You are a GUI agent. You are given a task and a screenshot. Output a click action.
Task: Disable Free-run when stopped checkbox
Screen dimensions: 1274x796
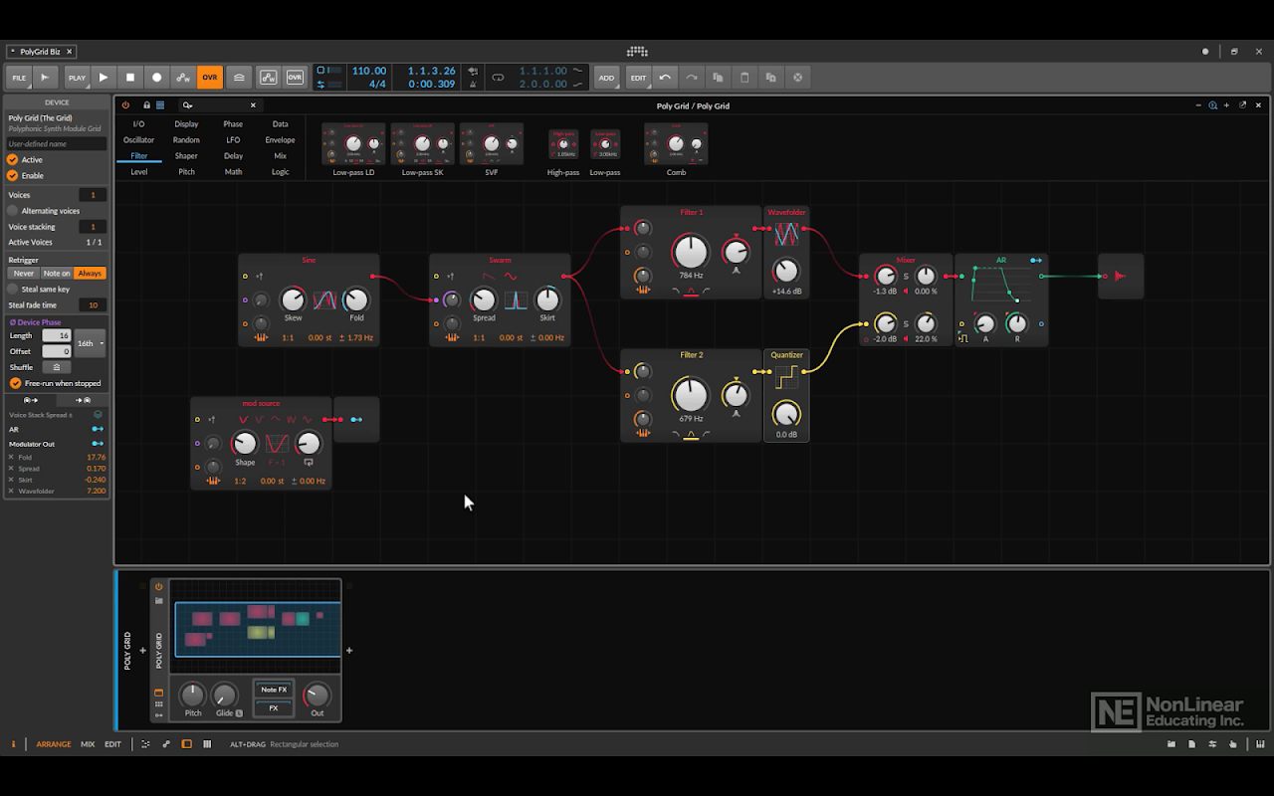click(15, 383)
